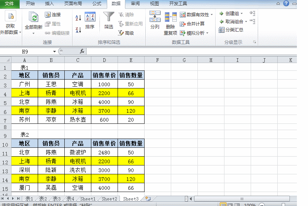308x206 pixels.
Task: Click inside the formula bar
Action: (192, 52)
